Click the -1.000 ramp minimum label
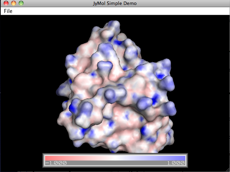Viewport: 230px width, 172px height. pyautogui.click(x=55, y=163)
